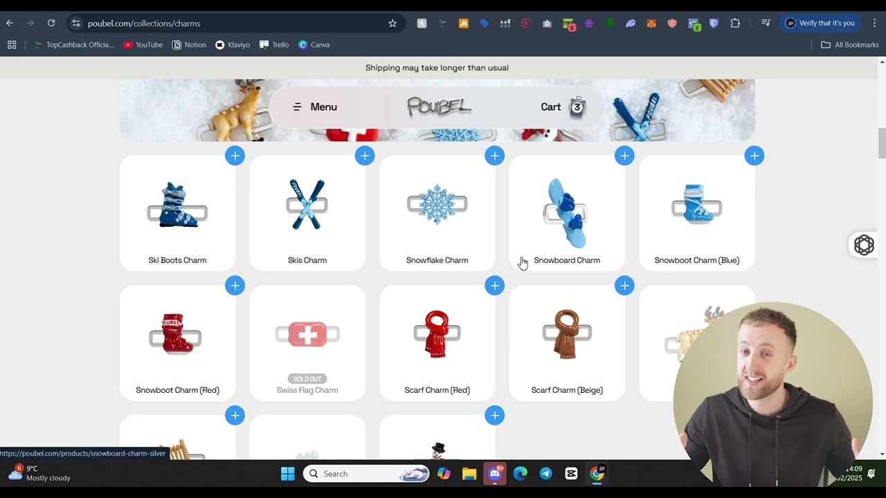886x498 pixels.
Task: Click the Swiss Flag Charm sold out item
Action: pyautogui.click(x=307, y=343)
